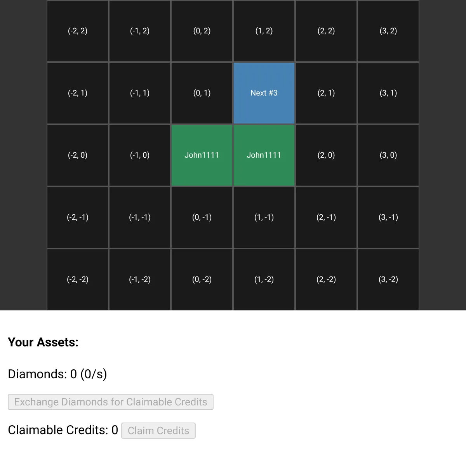Select tile (-2, -2)
Image resolution: width=466 pixels, height=466 pixels.
pos(78,280)
